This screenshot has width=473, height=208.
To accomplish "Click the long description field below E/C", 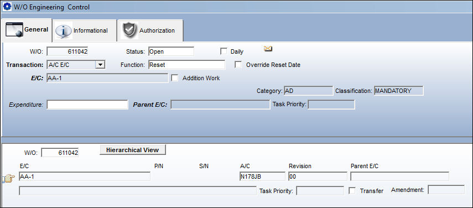I will (x=138, y=190).
